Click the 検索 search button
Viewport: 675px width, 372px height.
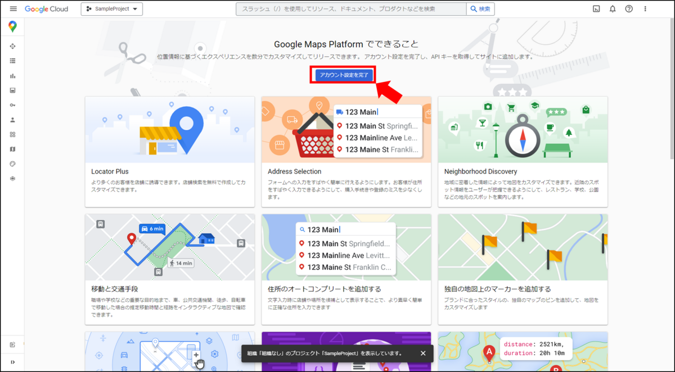click(x=480, y=9)
